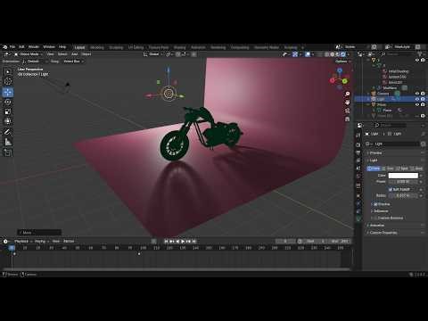The width and height of the screenshot is (428, 321).
Task: Click the viewport zoom magnifier gizmo
Action: 347,94
